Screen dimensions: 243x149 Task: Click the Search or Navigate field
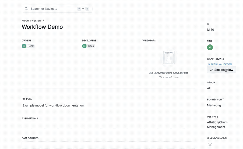[x=51, y=9]
